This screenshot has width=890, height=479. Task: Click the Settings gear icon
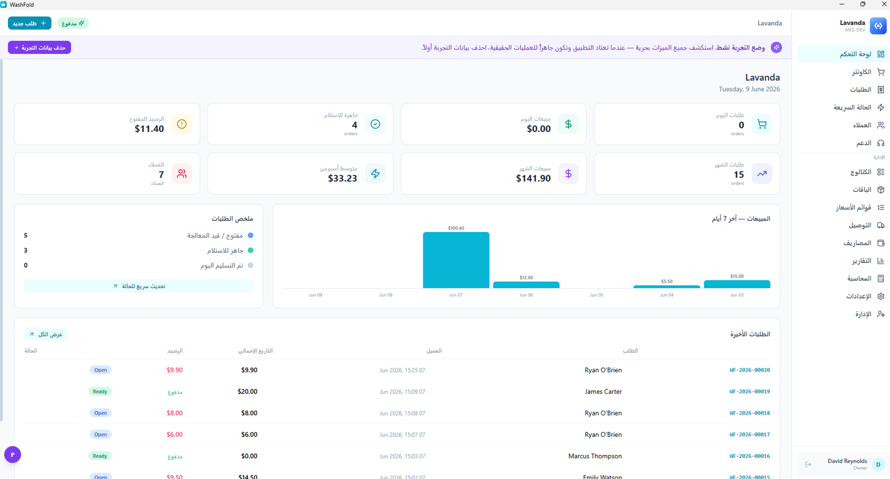(881, 297)
